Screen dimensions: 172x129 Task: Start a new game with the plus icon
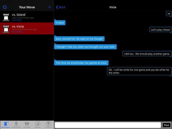50,7
